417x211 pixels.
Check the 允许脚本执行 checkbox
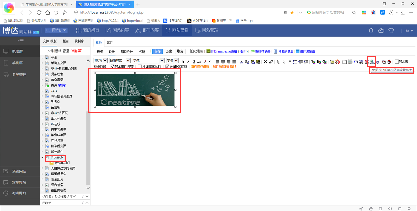pos(140,67)
